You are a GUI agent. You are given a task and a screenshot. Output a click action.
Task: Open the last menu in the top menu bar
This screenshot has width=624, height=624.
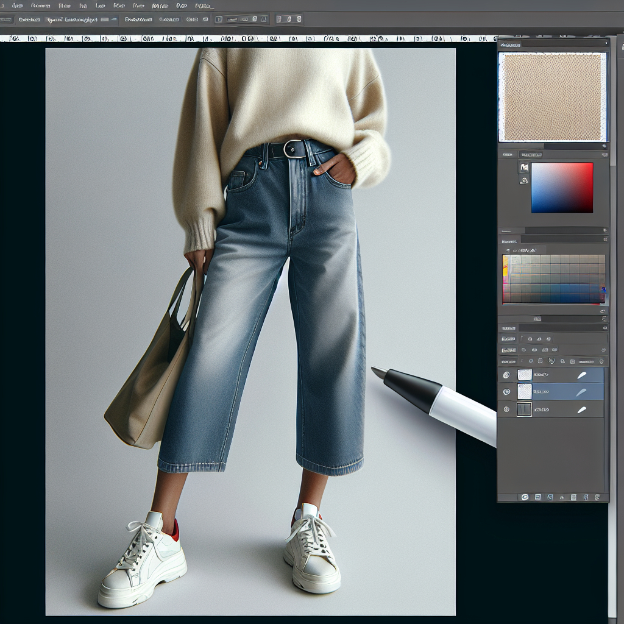204,5
